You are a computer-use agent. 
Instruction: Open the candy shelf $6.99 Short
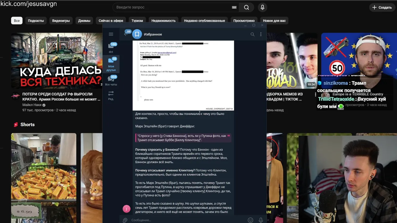[x=44, y=178]
